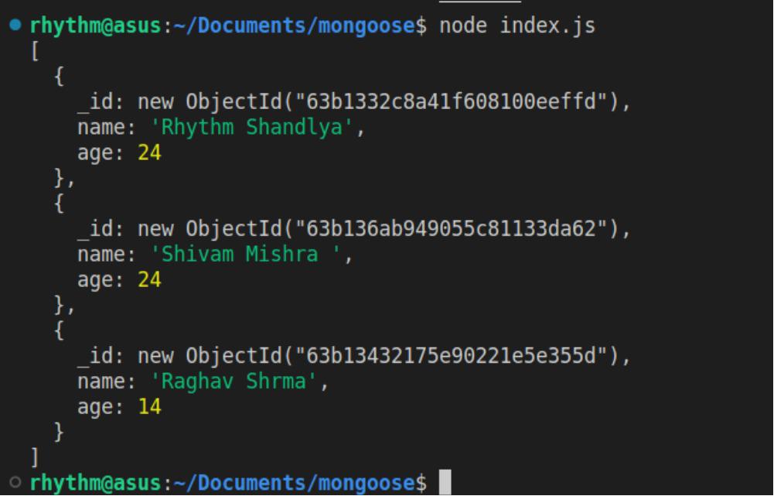774x496 pixels.
Task: Click the third ObjectId string 63b13432175e90221e5e355d
Action: [x=451, y=355]
